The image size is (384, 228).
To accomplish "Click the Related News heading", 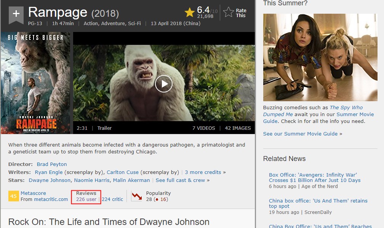I will point(284,159).
